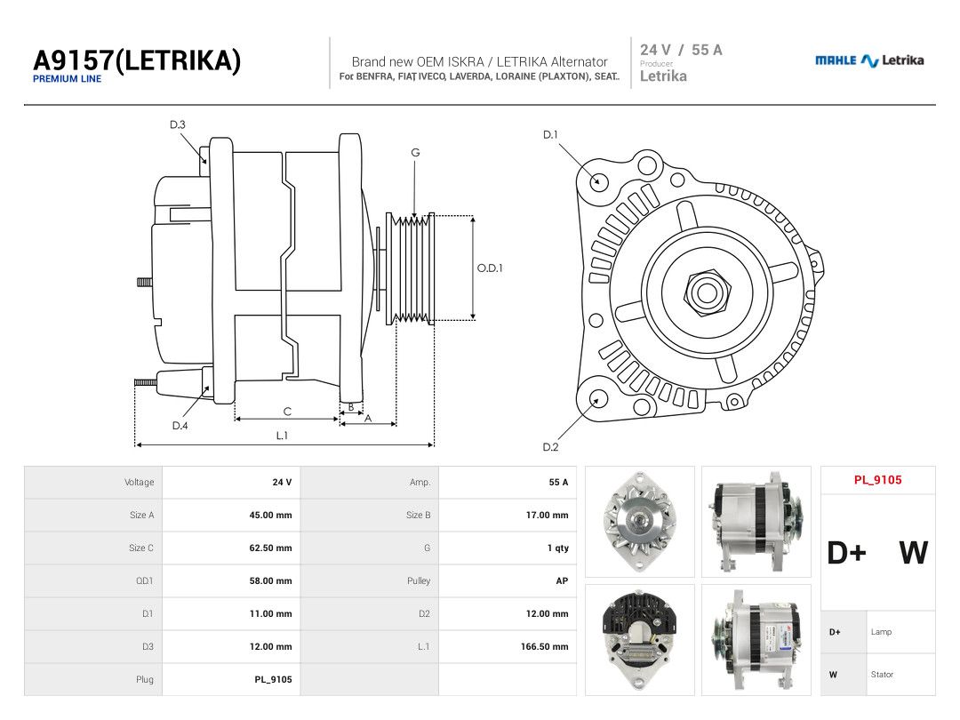Select the A9157(LETRIKA) part title

tap(137, 60)
